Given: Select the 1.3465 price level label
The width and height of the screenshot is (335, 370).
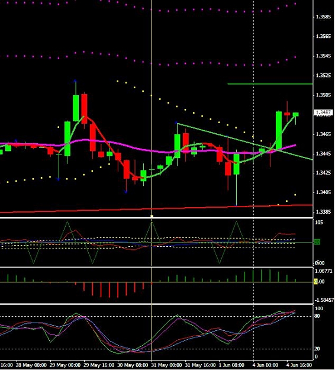Looking at the screenshot, I should click(x=323, y=134).
